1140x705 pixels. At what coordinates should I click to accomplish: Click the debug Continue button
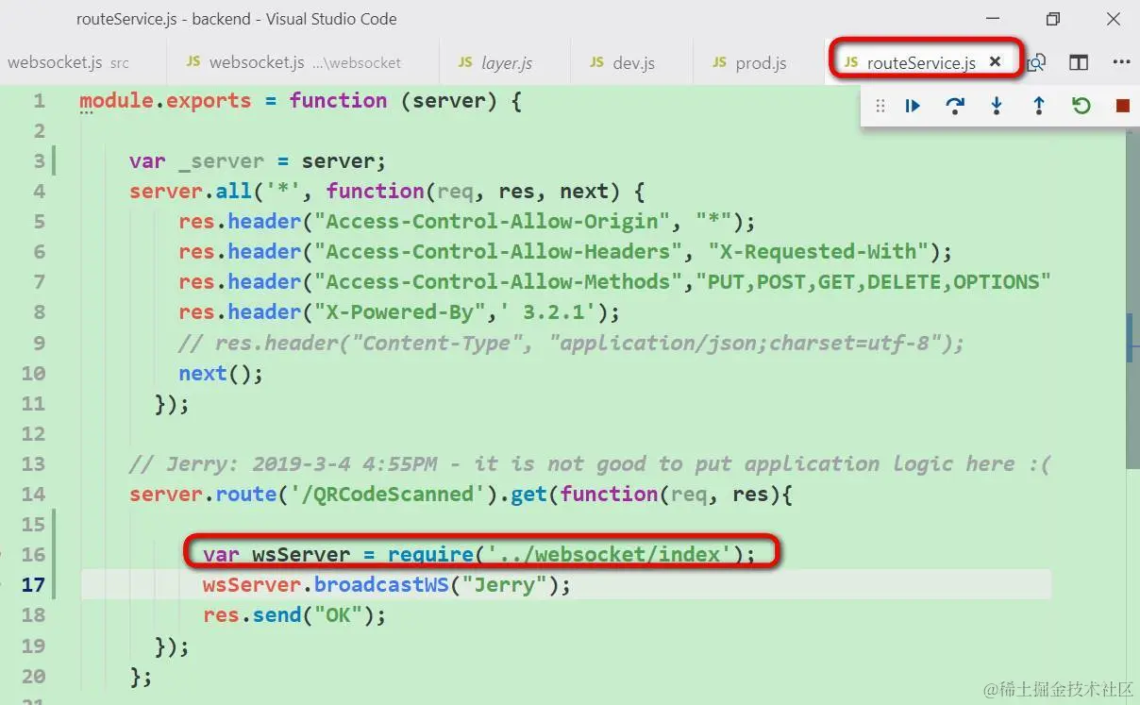tap(913, 106)
